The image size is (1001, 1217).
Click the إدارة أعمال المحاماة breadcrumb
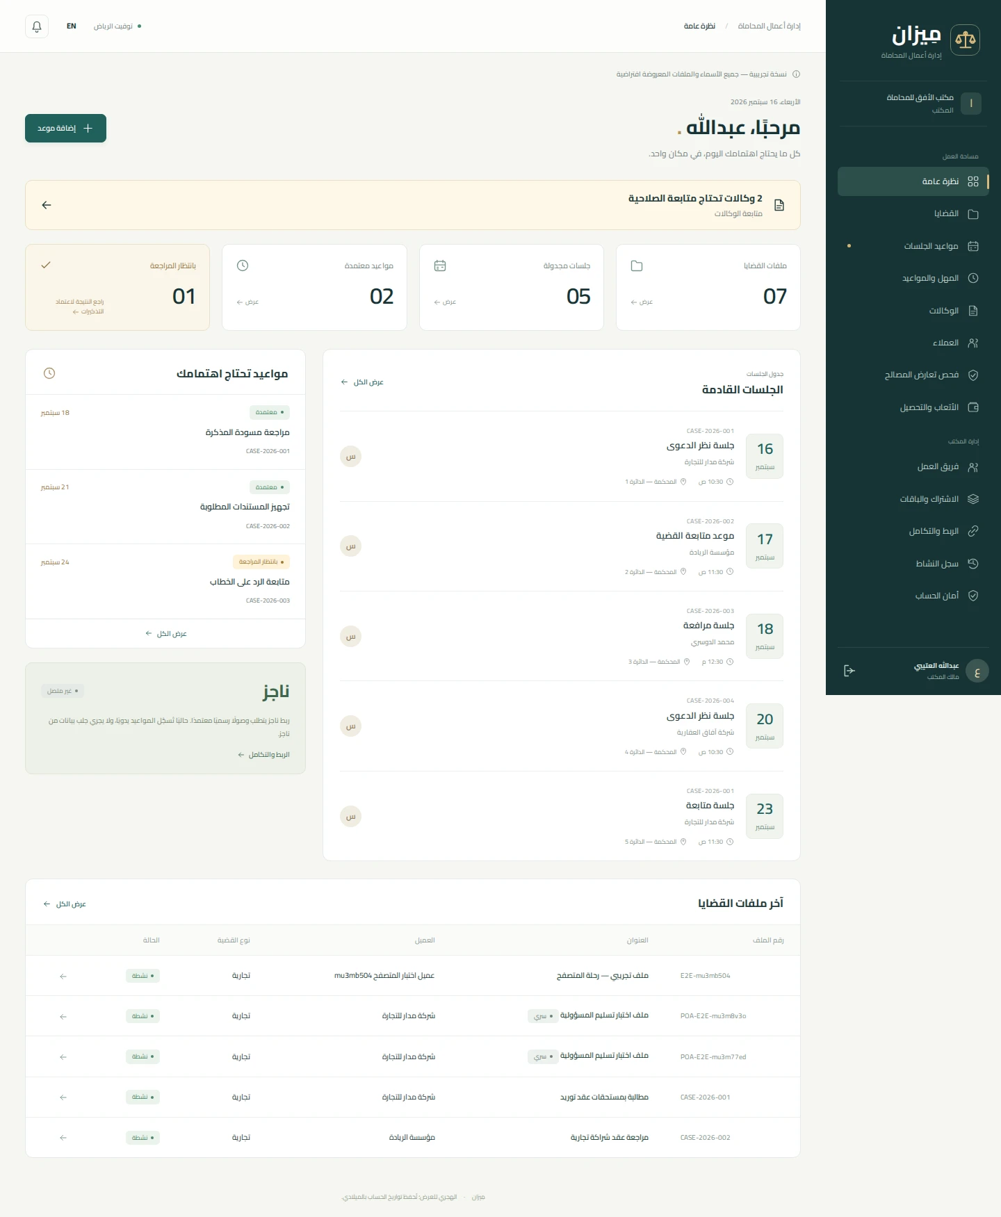click(770, 26)
